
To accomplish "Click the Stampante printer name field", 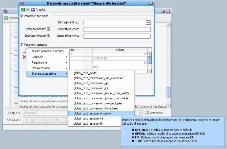I will pyautogui.click(x=45, y=120).
